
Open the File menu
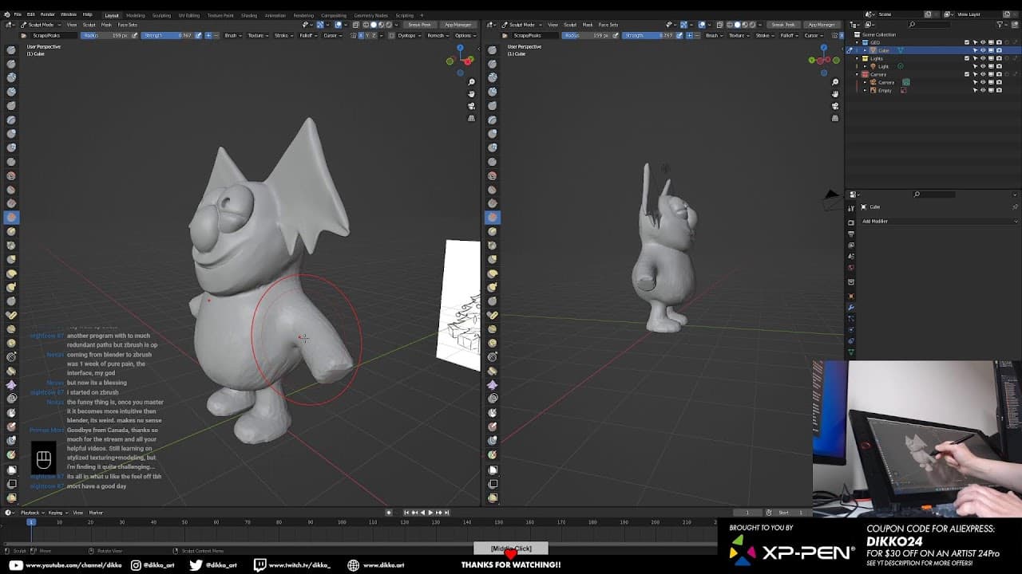[x=18, y=14]
